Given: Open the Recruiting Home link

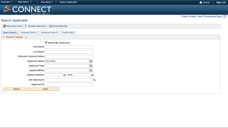Looking at the screenshot, I should point(14,26).
